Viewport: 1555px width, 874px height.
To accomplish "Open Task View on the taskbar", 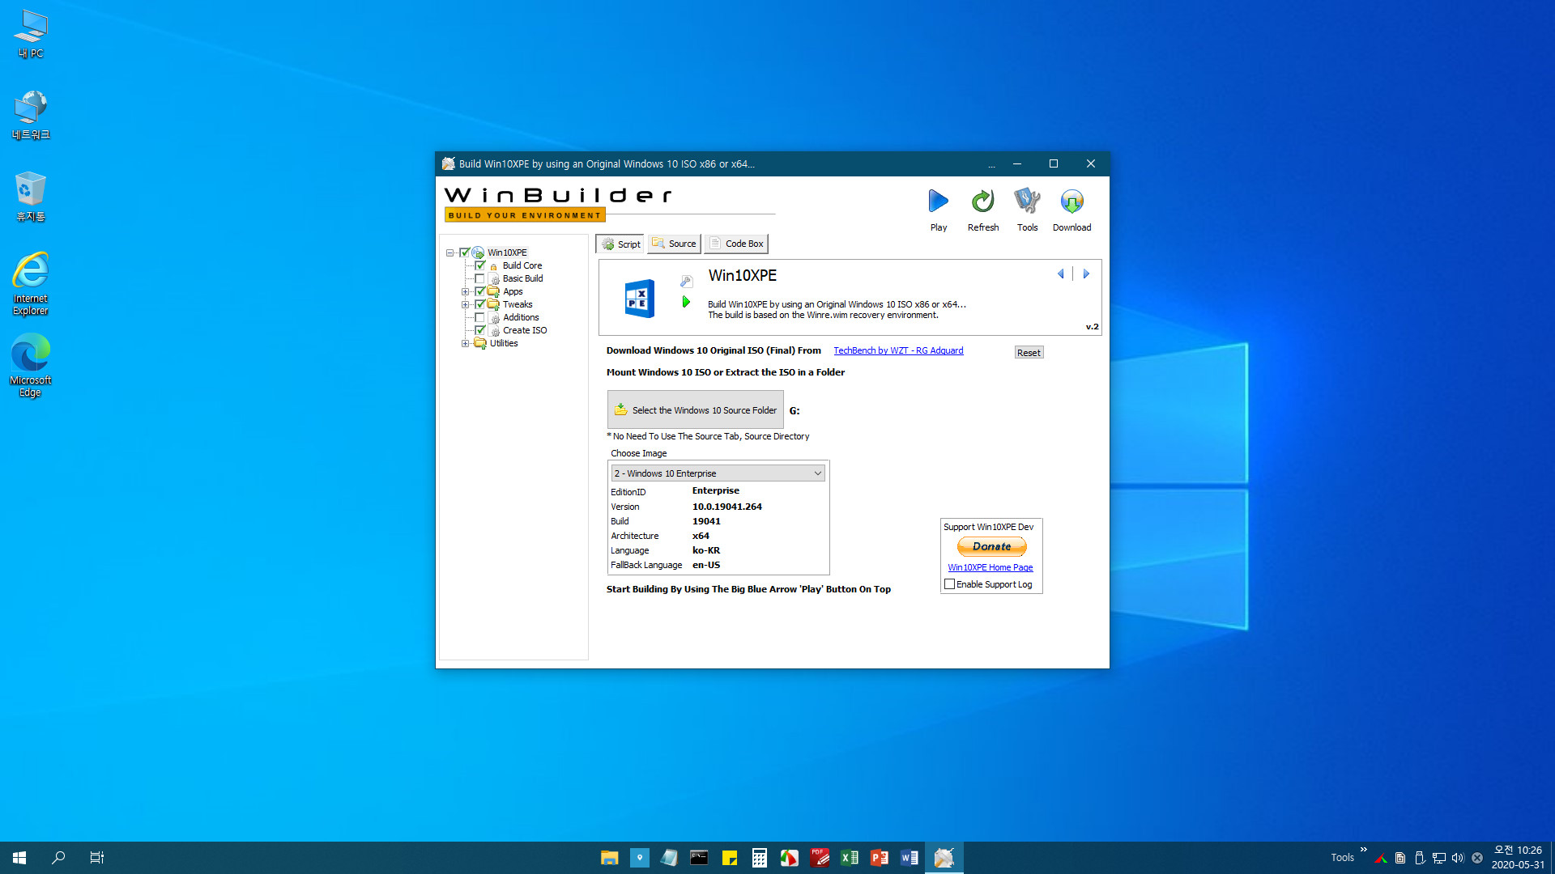I will [x=97, y=858].
